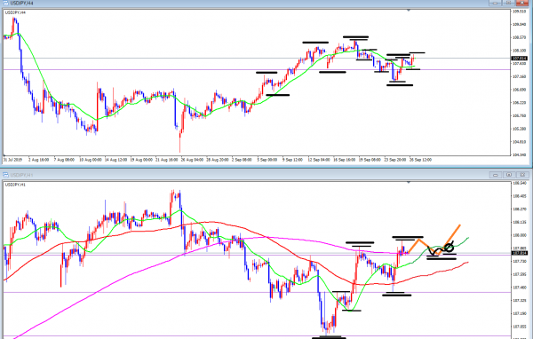533x339 pixels.
Task: Click the USDJPY,H4 window title bar icon
Action: pyautogui.click(x=5, y=3)
